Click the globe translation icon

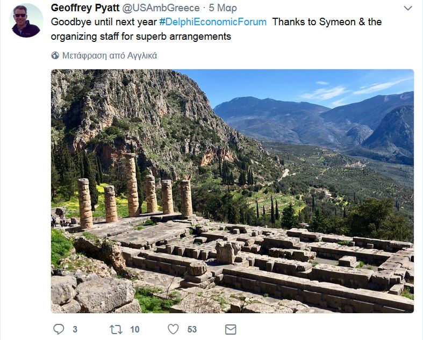point(55,55)
